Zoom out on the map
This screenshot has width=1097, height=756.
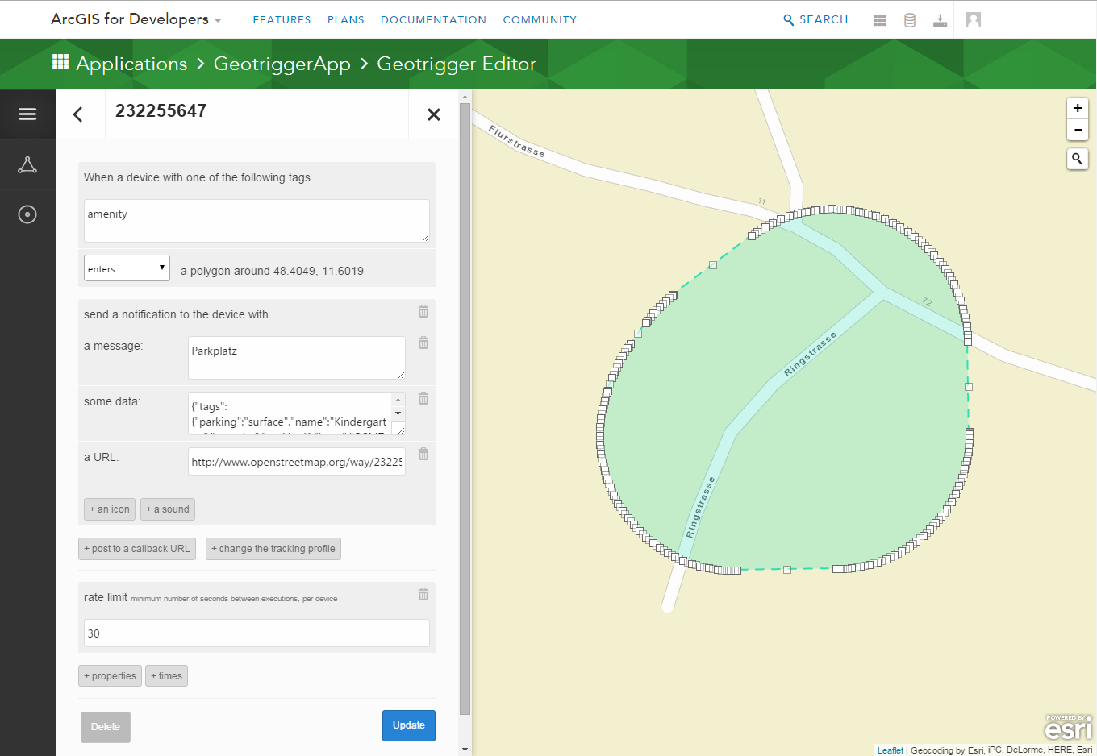[1078, 130]
